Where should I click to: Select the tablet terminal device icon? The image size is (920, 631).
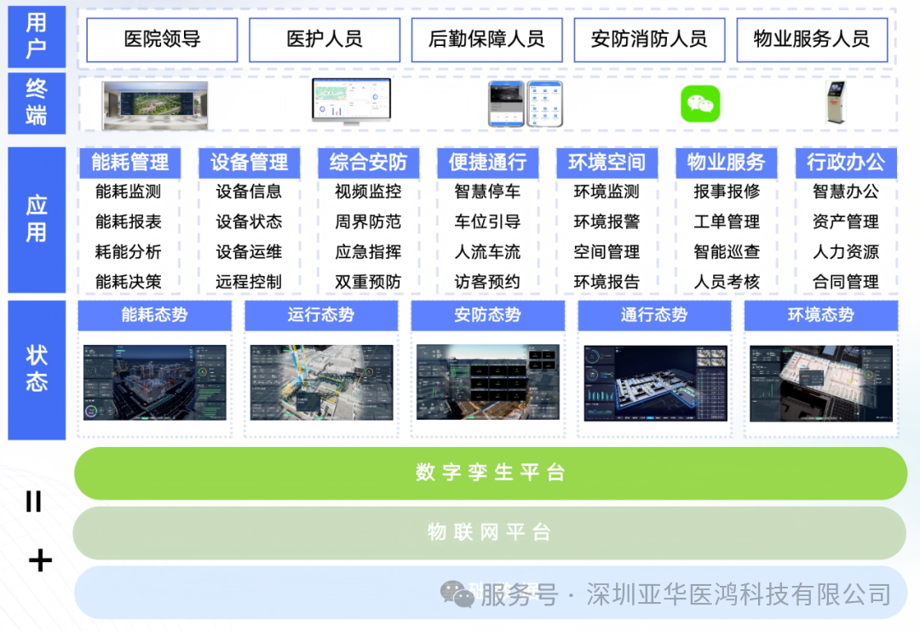[543, 104]
